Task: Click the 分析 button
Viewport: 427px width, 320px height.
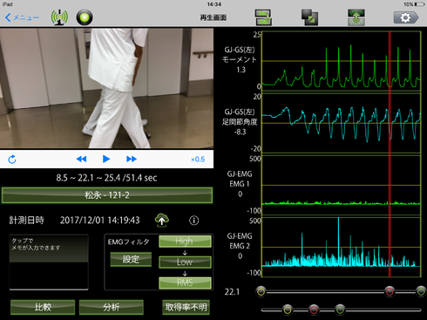Action: (x=112, y=307)
